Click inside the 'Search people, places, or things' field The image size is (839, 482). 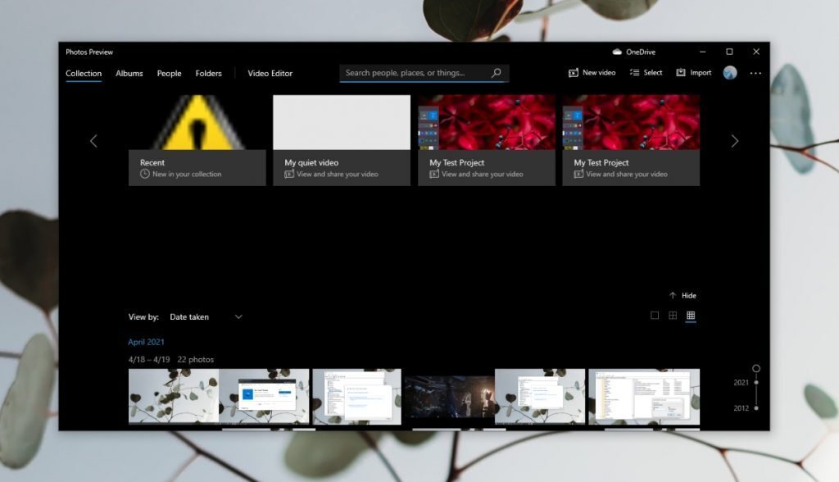[410, 72]
